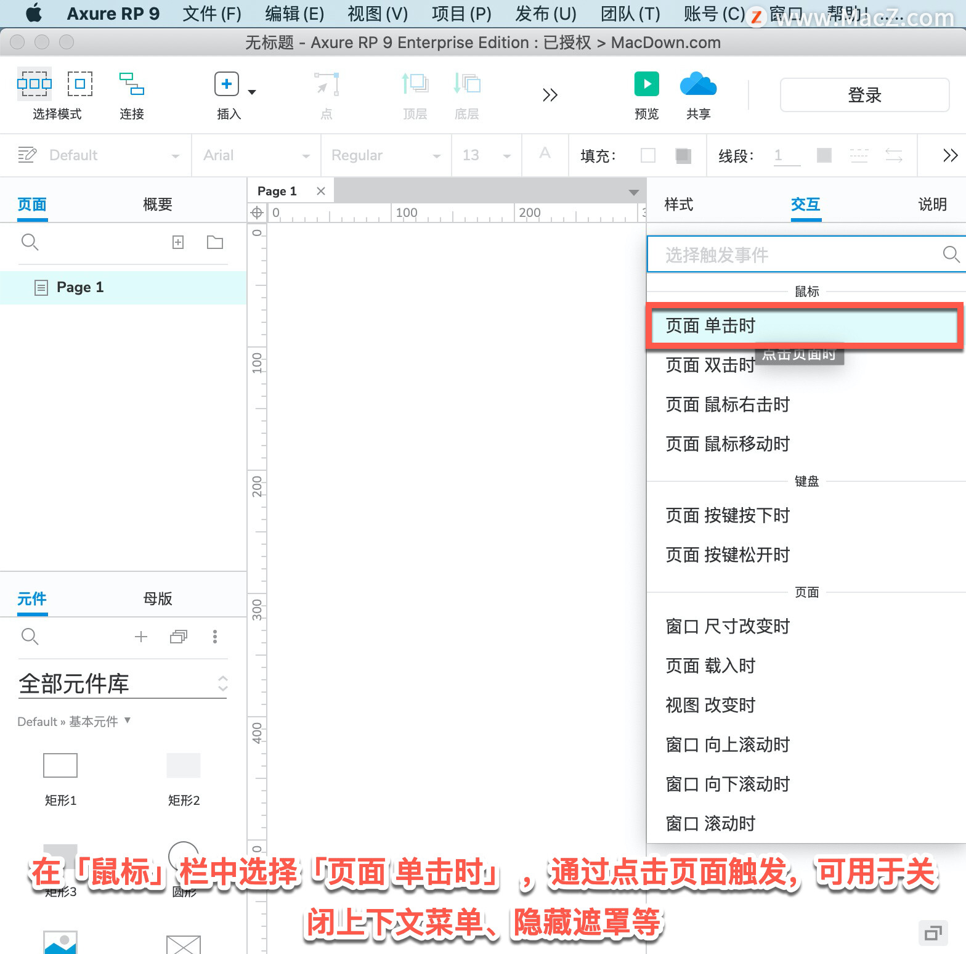The image size is (966, 954).
Task: Click the add folder icon
Action: 215,242
